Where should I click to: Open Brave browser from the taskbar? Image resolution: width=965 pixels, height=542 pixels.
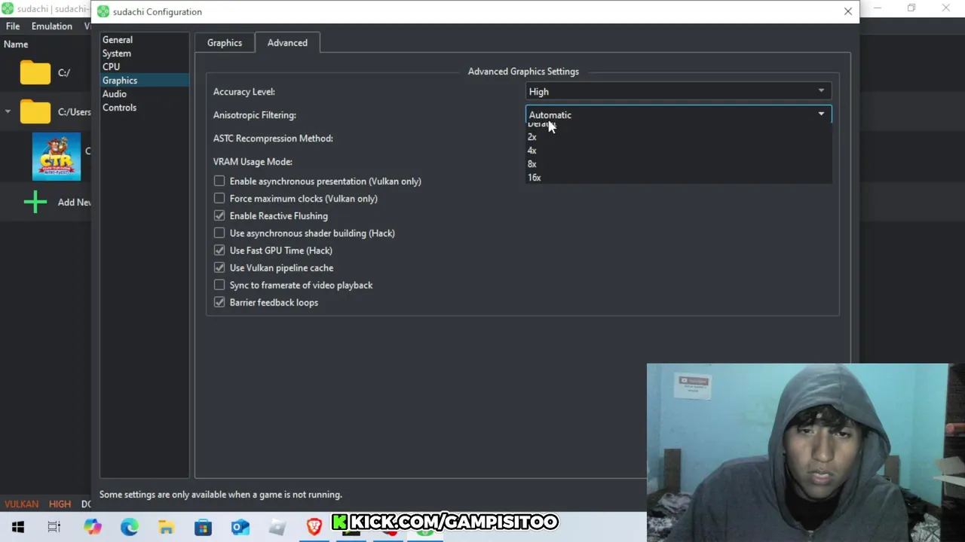[314, 526]
